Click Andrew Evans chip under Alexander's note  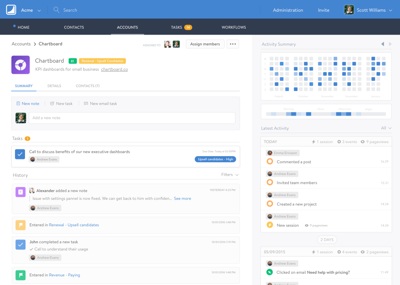[x=45, y=208]
